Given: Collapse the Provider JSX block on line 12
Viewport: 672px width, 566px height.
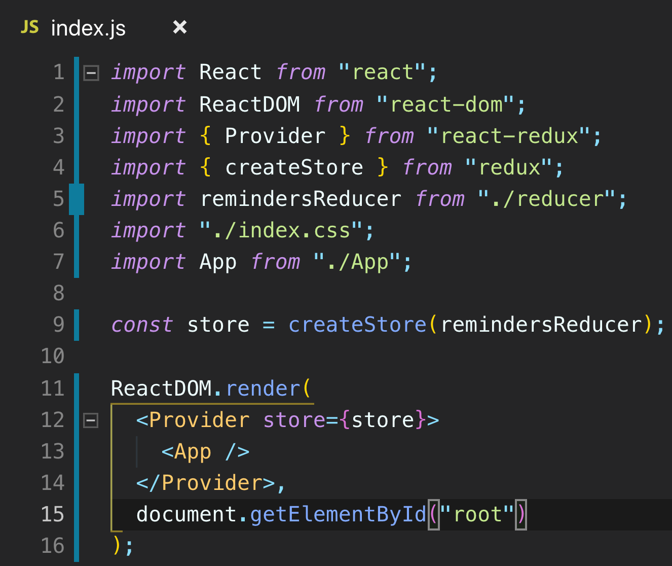Looking at the screenshot, I should pos(91,420).
